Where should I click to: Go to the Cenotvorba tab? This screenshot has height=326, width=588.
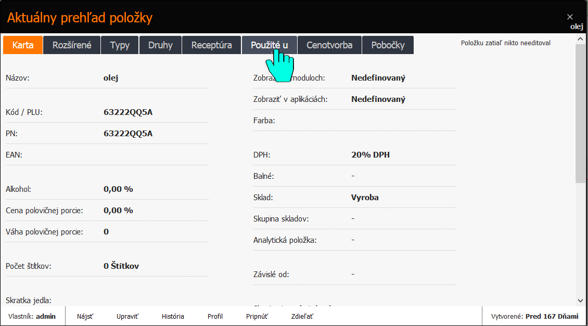329,45
